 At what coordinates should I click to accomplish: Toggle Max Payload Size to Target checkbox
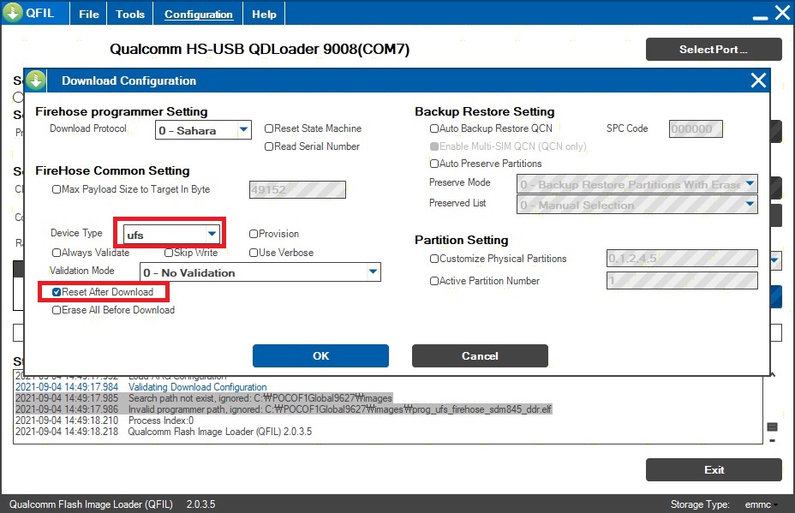pyautogui.click(x=57, y=189)
